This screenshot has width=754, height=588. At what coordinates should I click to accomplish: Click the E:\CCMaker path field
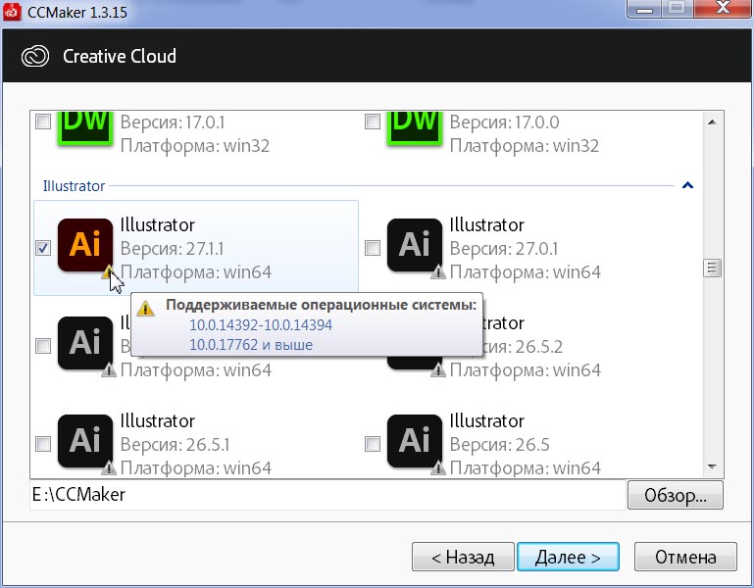[327, 495]
